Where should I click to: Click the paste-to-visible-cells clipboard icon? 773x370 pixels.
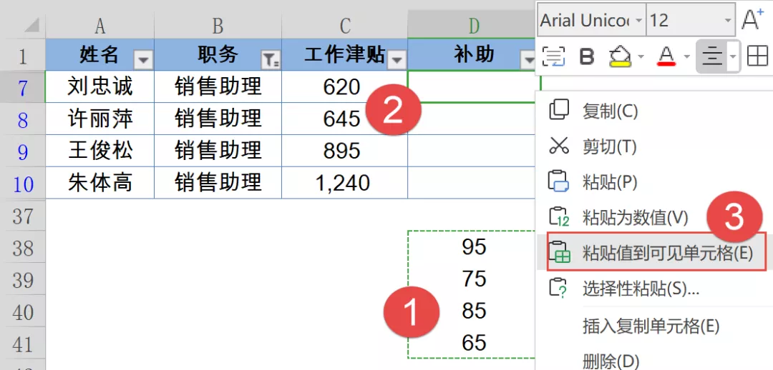559,252
